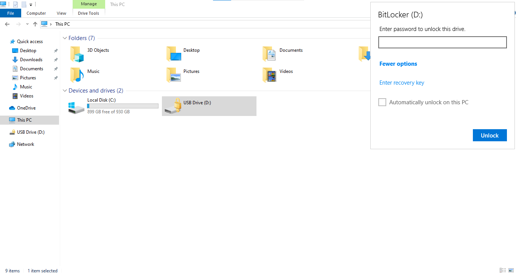
Task: Switch to the Computer ribbon tab
Action: [x=36, y=13]
